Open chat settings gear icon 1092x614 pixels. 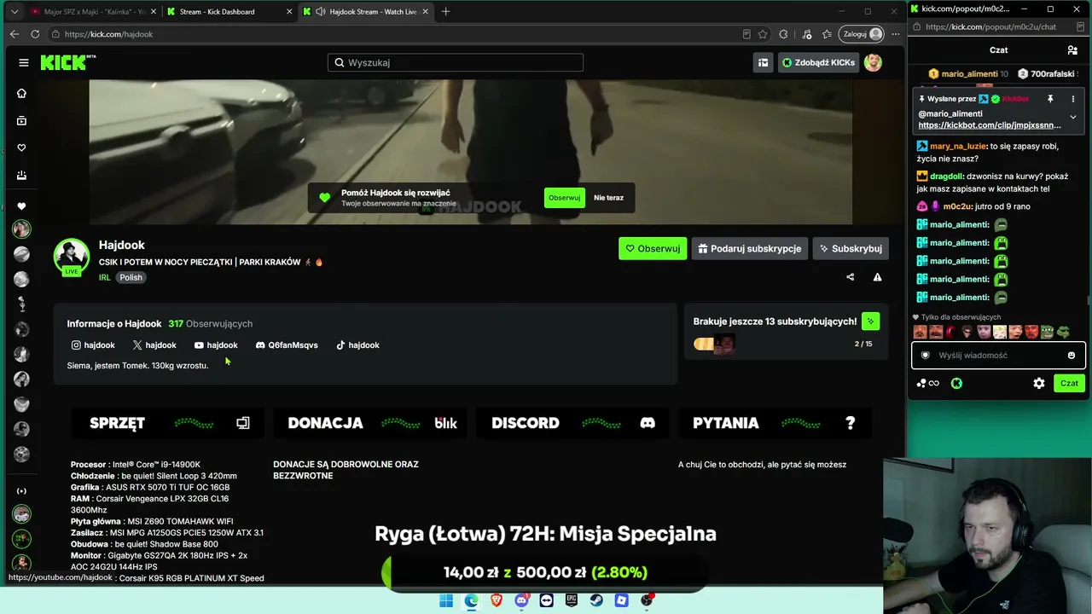click(x=1039, y=384)
